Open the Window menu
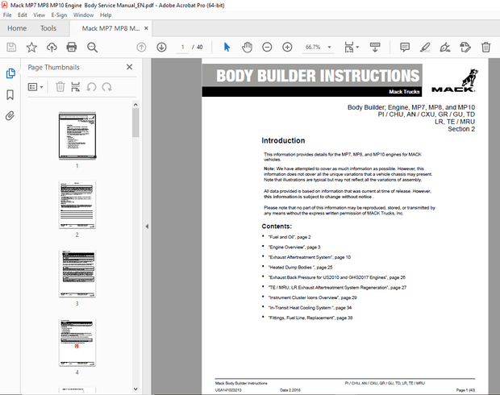500x395 pixels. 83,15
